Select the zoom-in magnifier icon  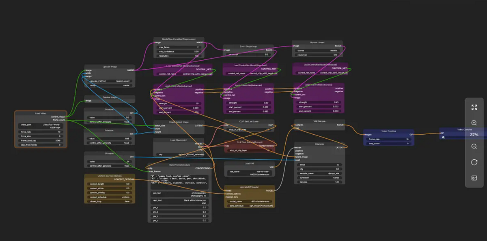click(x=474, y=123)
